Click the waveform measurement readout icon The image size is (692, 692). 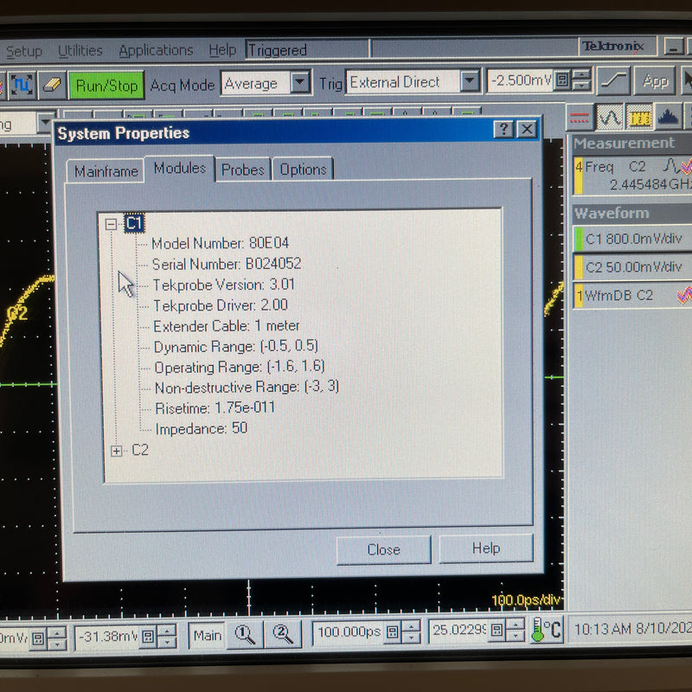coord(610,117)
